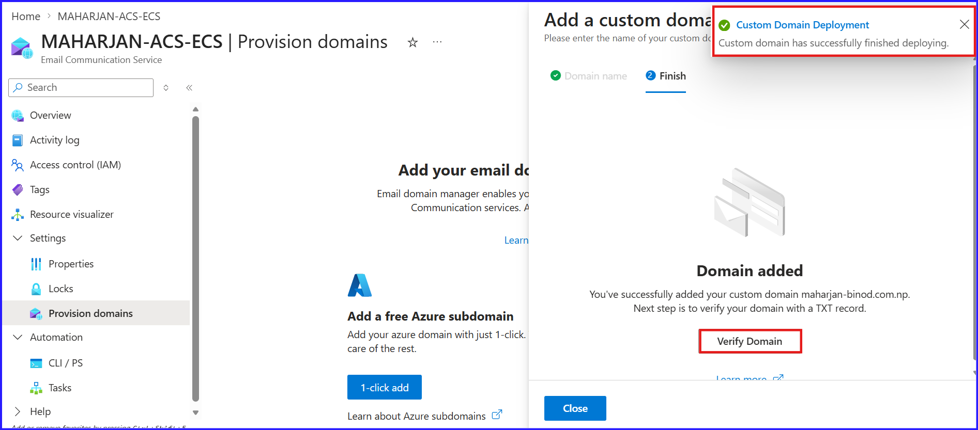Select Provision domains menu item
978x430 pixels.
(96, 313)
